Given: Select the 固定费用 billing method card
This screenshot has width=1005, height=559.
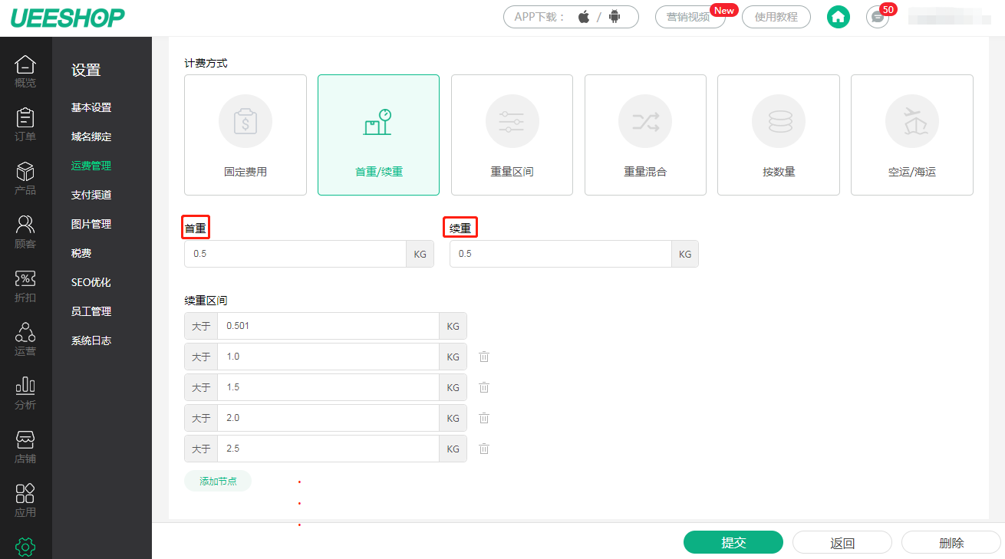Looking at the screenshot, I should point(245,135).
